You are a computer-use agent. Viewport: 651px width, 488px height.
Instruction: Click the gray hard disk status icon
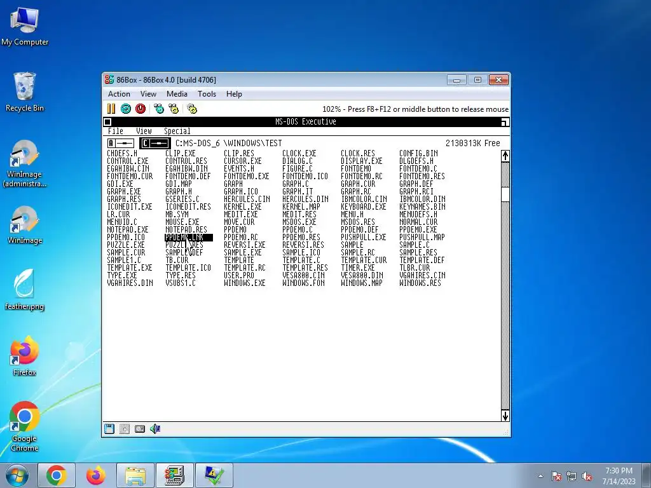pyautogui.click(x=139, y=429)
